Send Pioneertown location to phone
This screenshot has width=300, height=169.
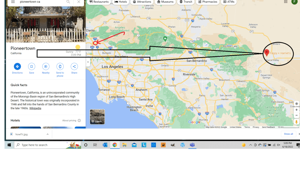pyautogui.click(x=60, y=67)
